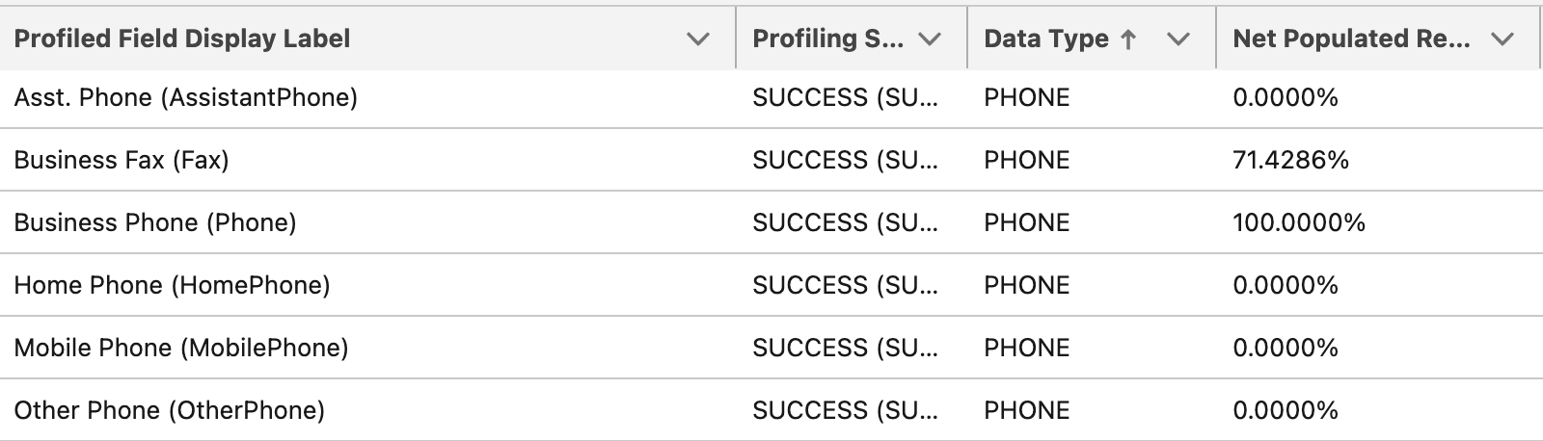The image size is (1543, 441).
Task: Expand the Profiling Status column dropdown chevron
Action: (x=930, y=39)
